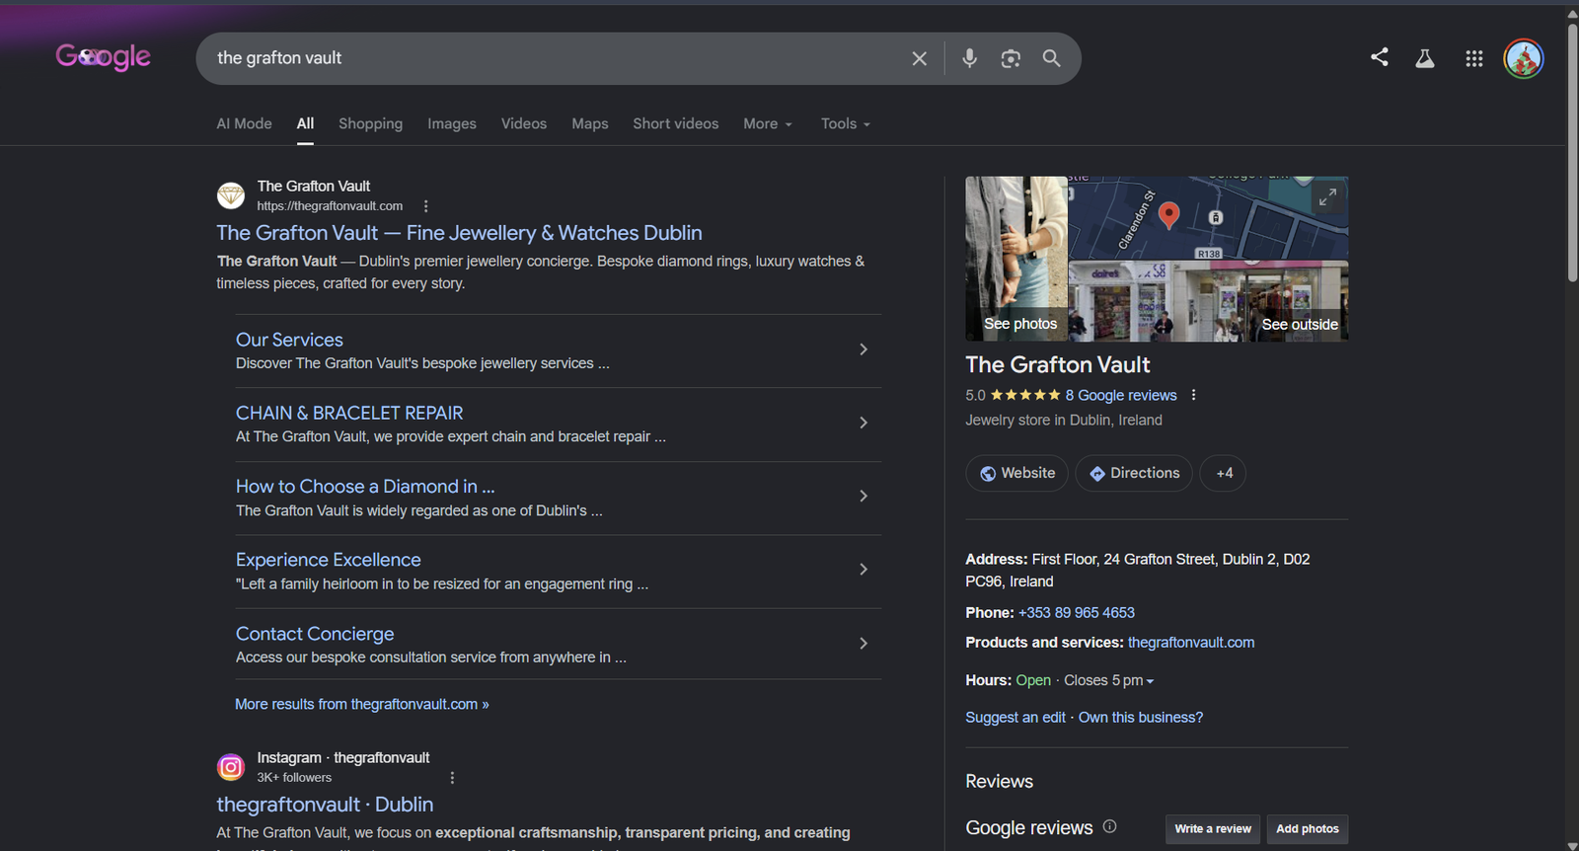This screenshot has width=1579, height=851.
Task: Click the 'See photos' thumbnail
Action: tap(1016, 259)
